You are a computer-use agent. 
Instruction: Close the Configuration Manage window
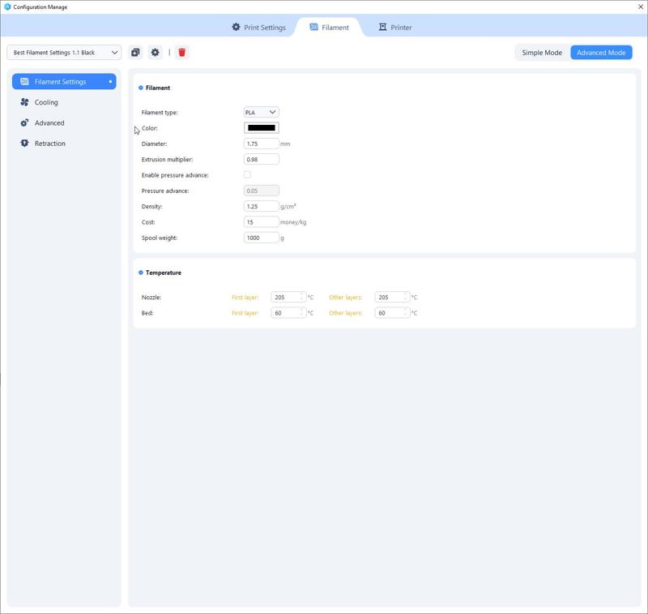tap(641, 6)
